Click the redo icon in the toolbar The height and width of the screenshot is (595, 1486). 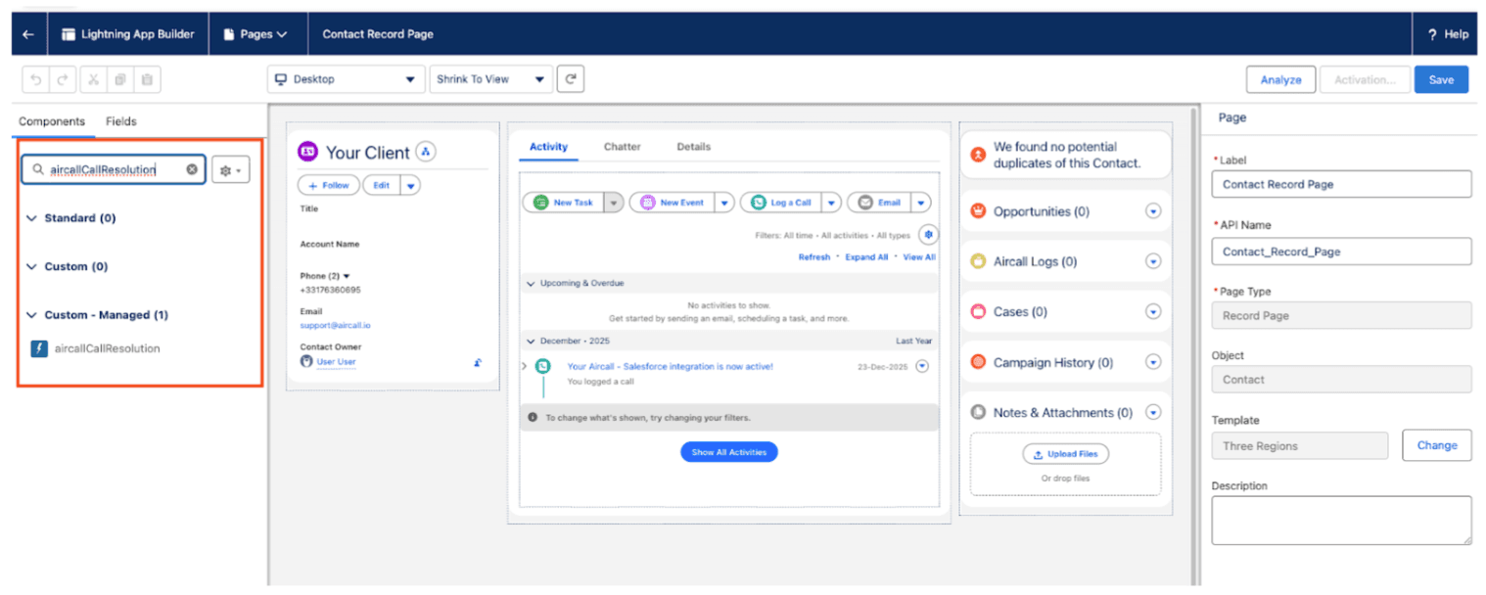[63, 80]
